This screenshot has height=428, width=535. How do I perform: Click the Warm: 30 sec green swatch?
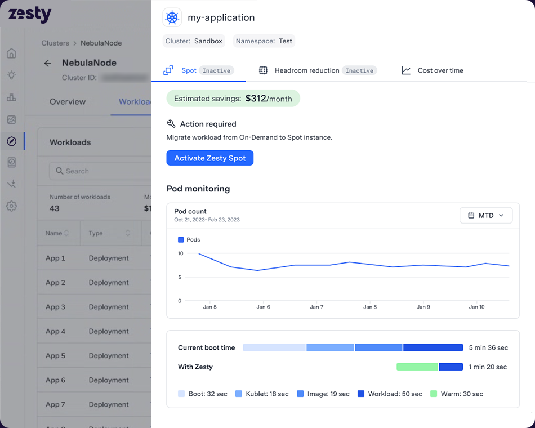[x=434, y=394]
